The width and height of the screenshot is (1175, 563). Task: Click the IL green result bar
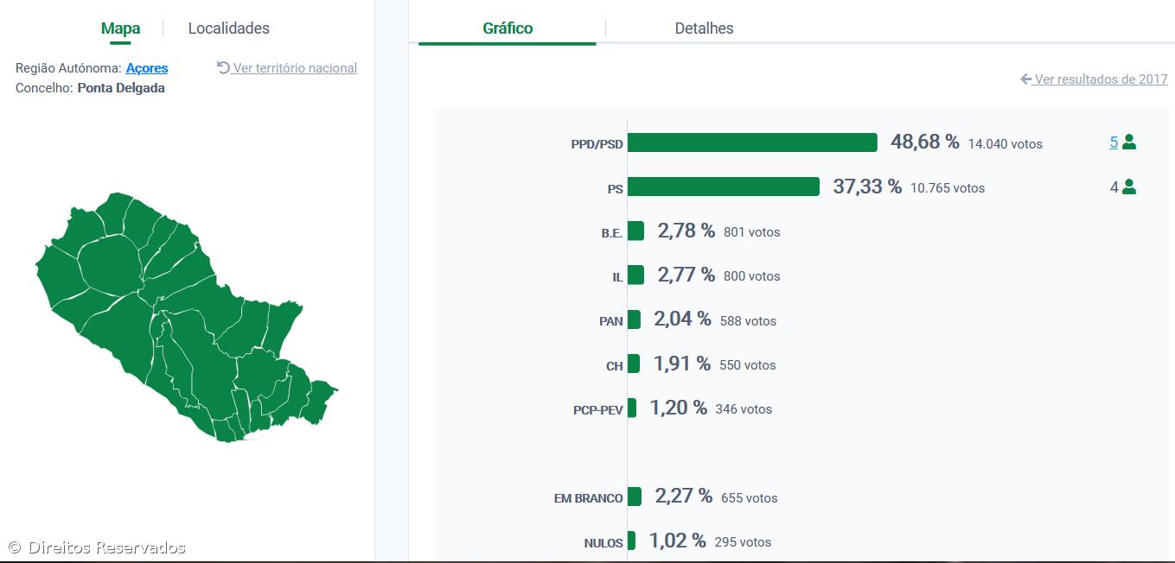(635, 275)
